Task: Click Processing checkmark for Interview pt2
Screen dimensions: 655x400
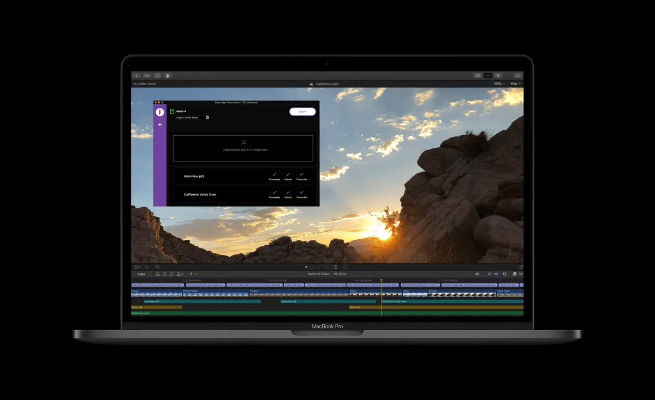Action: (x=275, y=175)
